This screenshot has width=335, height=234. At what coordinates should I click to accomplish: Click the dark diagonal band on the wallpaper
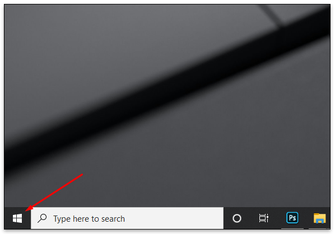[x=166, y=89]
